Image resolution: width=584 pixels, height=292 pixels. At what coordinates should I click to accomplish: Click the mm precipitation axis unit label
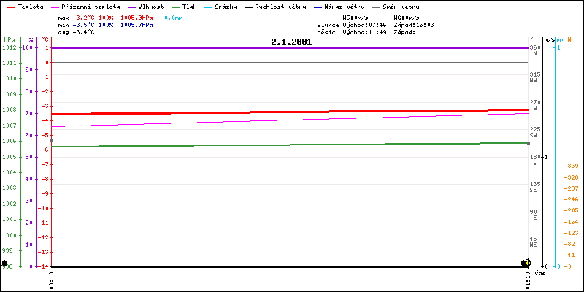(560, 39)
